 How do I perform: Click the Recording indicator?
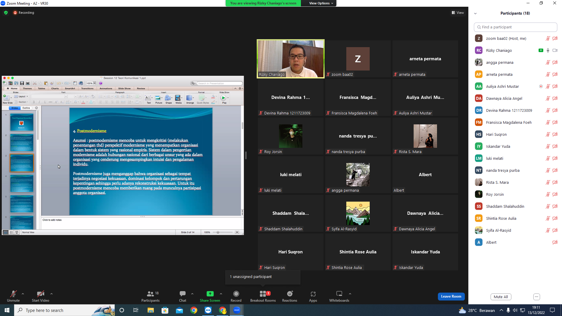(x=24, y=13)
